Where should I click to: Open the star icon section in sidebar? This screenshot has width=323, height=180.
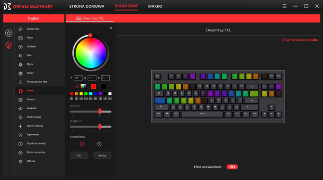(9, 33)
